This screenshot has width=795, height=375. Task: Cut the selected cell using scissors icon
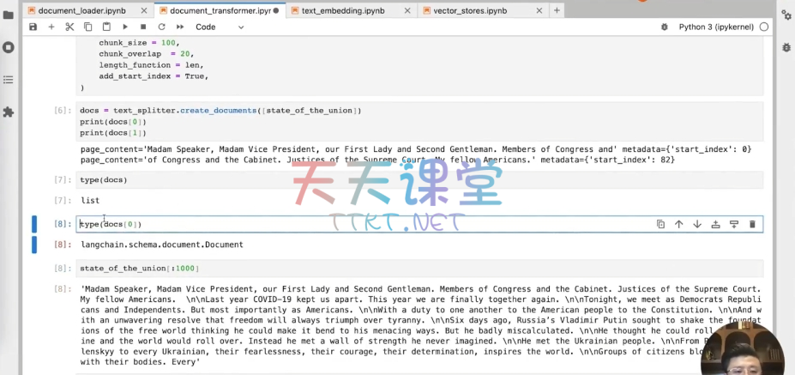[69, 27]
